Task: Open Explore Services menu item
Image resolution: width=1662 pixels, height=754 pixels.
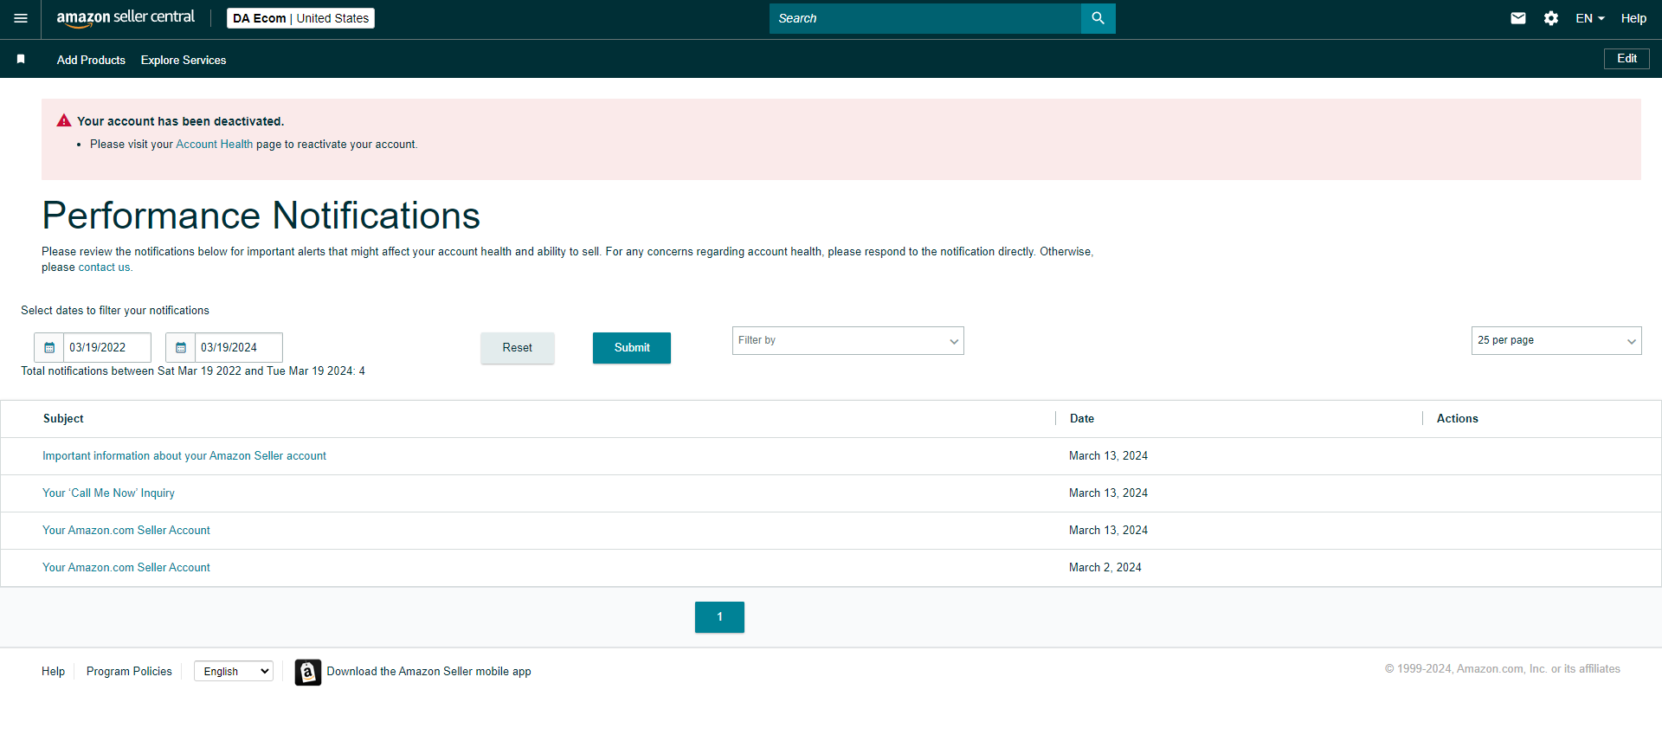Action: [x=184, y=60]
